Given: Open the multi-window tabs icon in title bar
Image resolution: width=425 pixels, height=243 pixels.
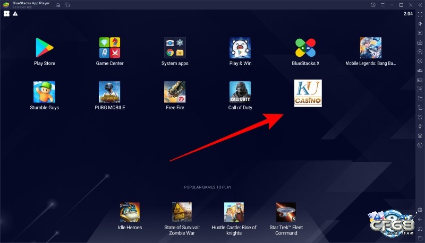Looking at the screenshot, I should pyautogui.click(x=67, y=5).
